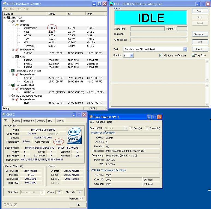Collapse the Voltages tree node
The height and width of the screenshot is (209, 211).
(13, 25)
